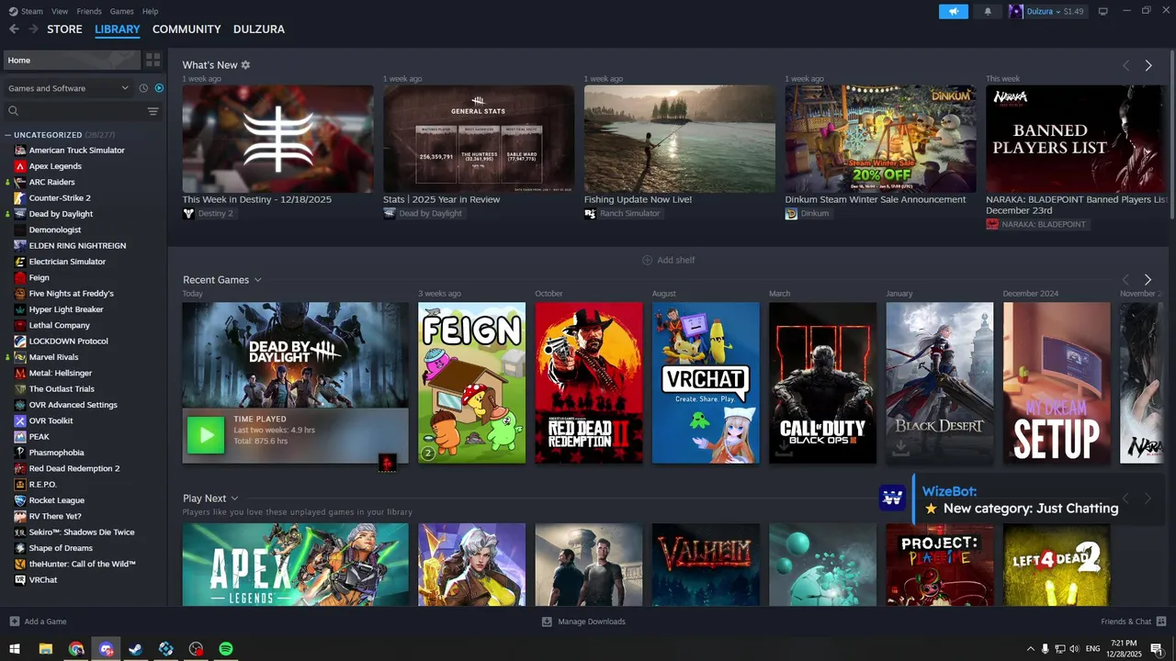Open the DULZURA profile tab
The width and height of the screenshot is (1176, 661).
(x=259, y=29)
